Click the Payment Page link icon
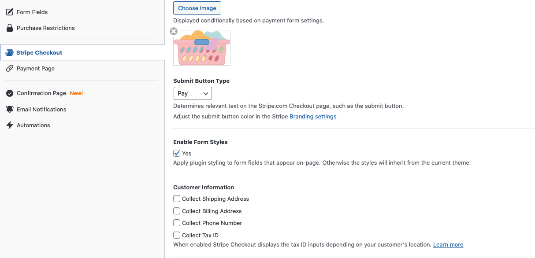Screen dimensions: 535x258 click(x=9, y=68)
